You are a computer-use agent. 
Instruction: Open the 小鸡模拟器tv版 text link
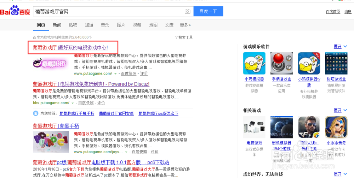coord(309,82)
